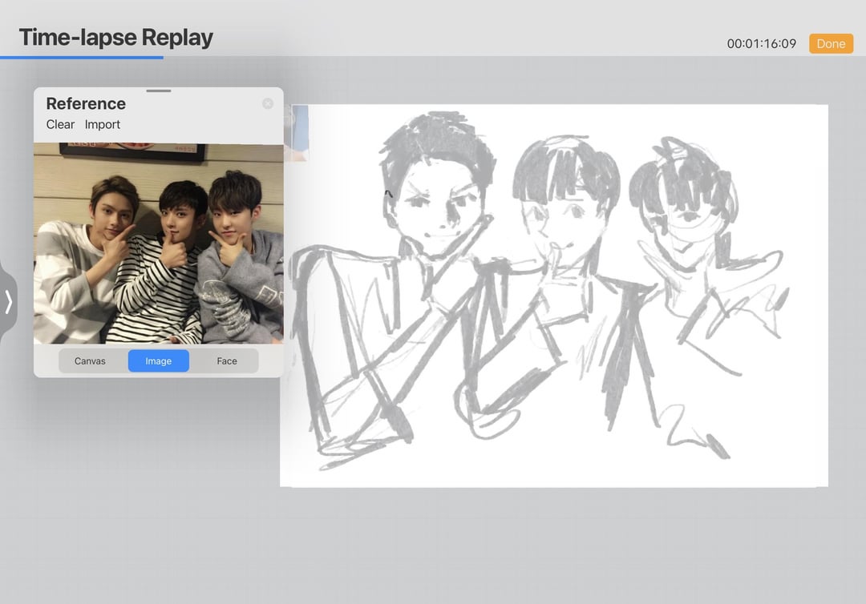Close the Reference panel with the X icon
This screenshot has height=604, width=866.
[x=268, y=103]
